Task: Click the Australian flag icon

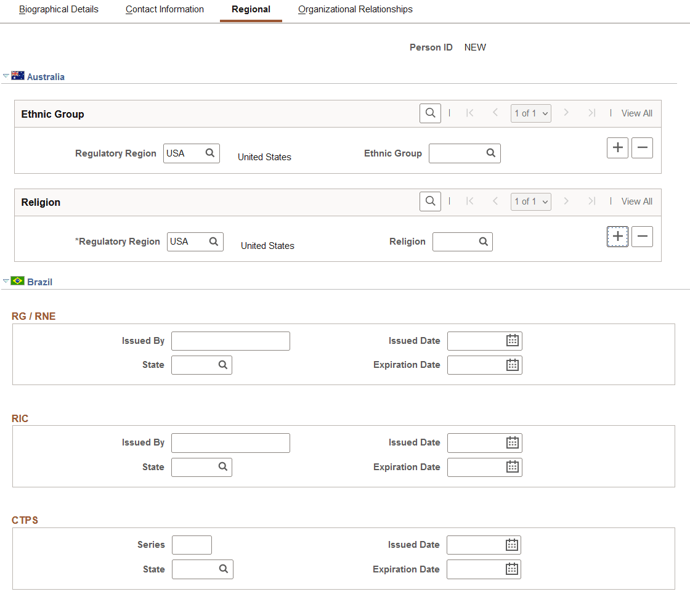Action: click(18, 76)
